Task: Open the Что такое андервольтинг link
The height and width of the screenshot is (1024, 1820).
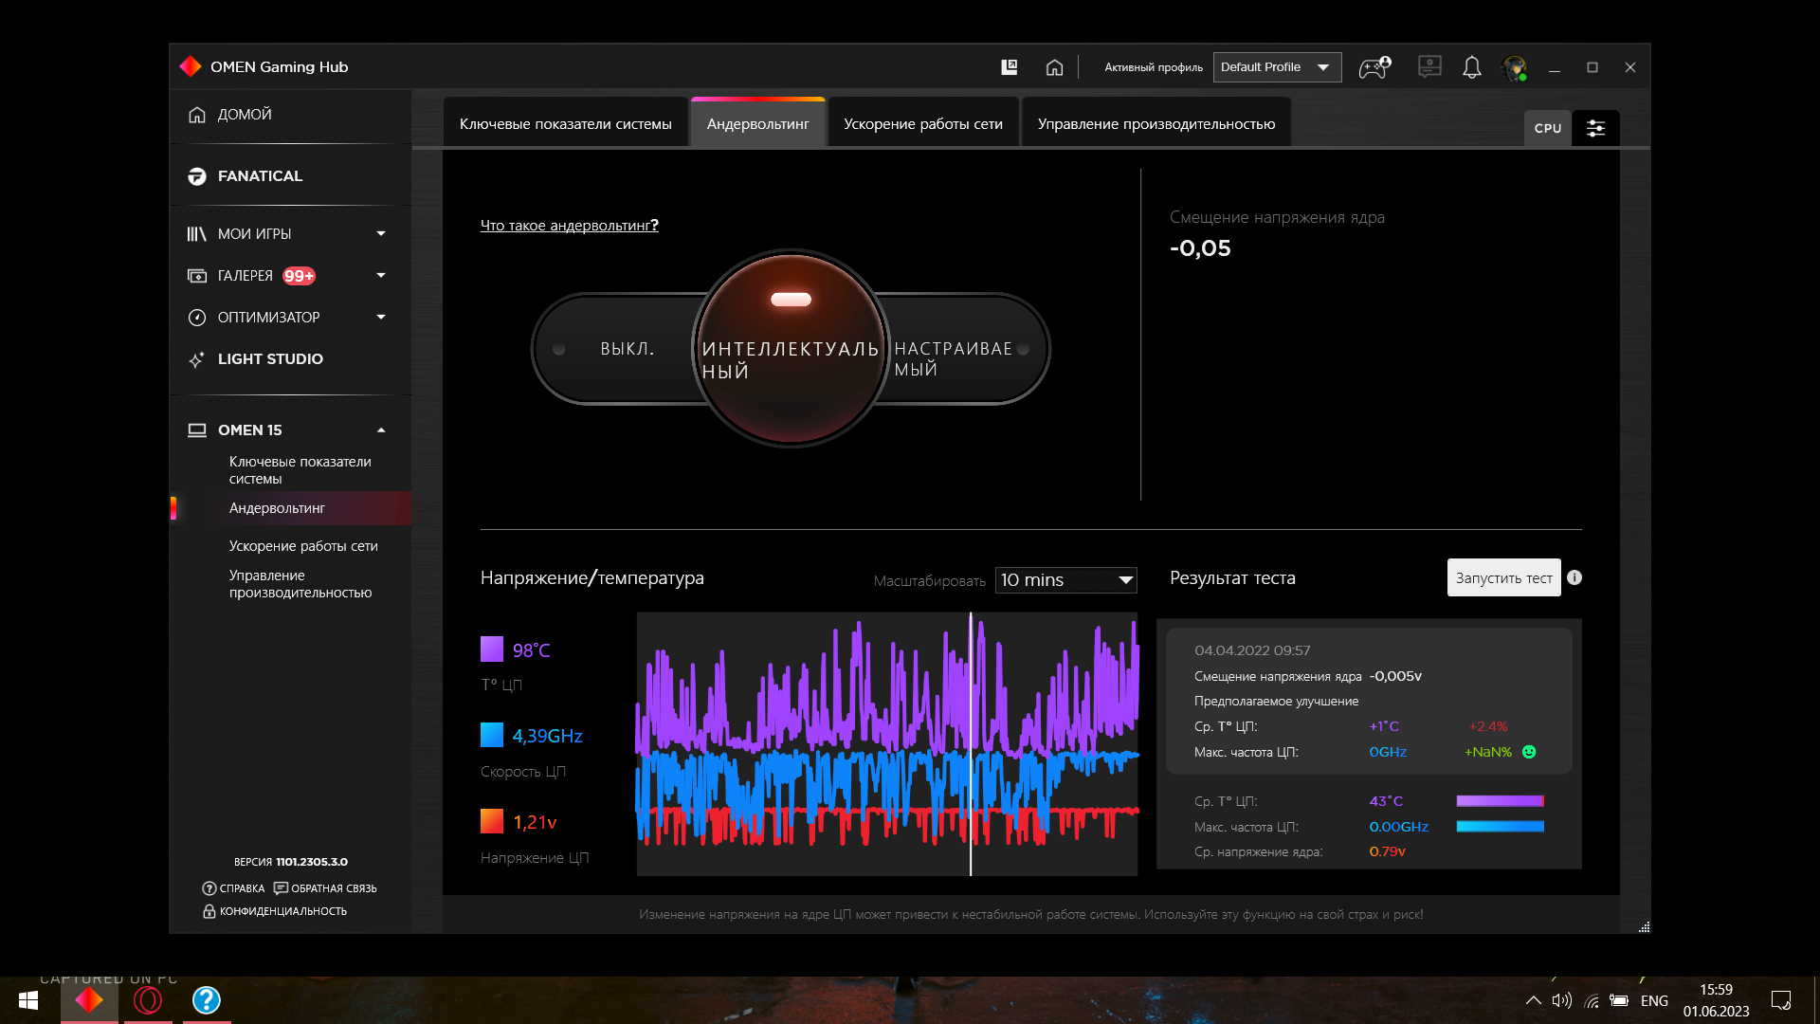Action: (x=569, y=226)
